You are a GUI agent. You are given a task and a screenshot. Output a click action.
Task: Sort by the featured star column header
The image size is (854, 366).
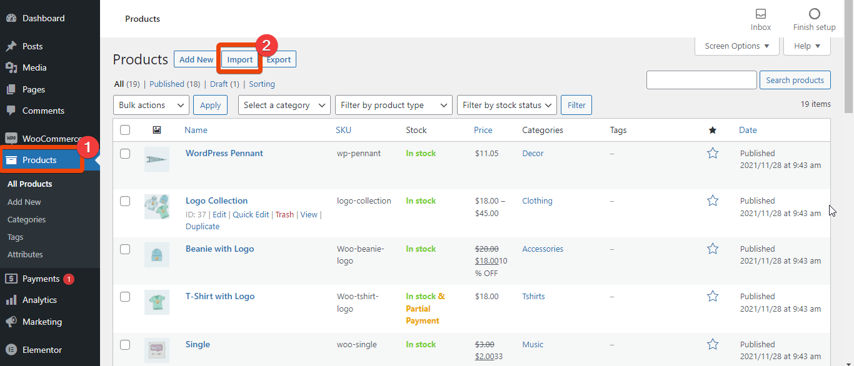click(712, 130)
